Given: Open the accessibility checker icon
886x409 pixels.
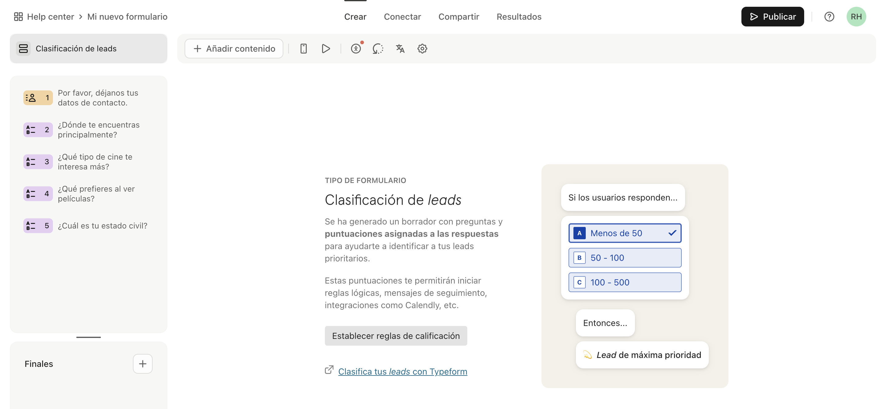Looking at the screenshot, I should pyautogui.click(x=356, y=49).
